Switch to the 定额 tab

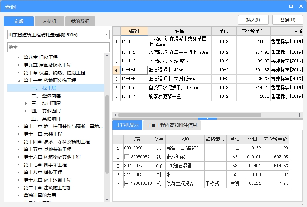click(19, 21)
